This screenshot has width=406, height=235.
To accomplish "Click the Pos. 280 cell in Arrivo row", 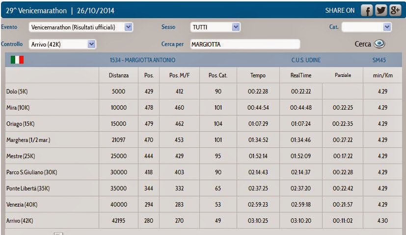I will click(x=149, y=221).
